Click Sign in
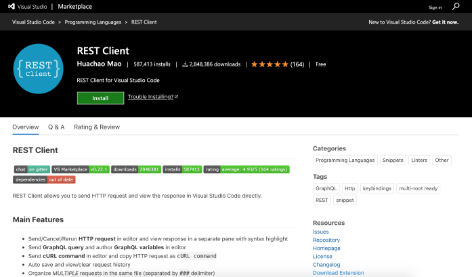The image size is (472, 277). coord(435,7)
